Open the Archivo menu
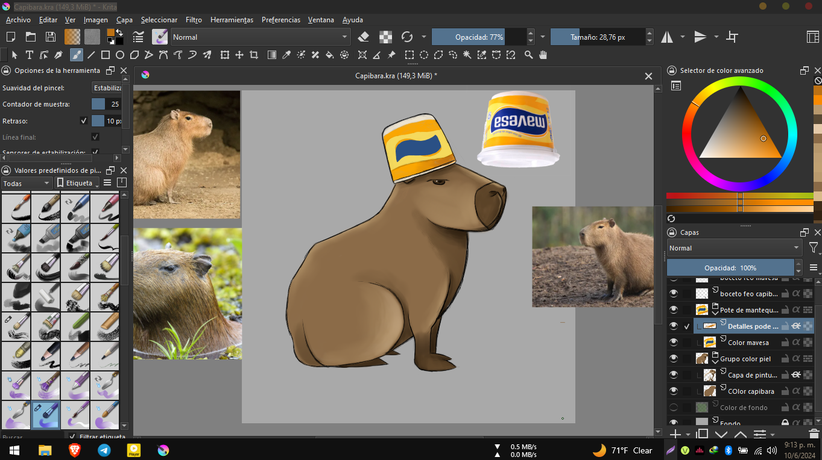The image size is (822, 460). click(x=18, y=20)
